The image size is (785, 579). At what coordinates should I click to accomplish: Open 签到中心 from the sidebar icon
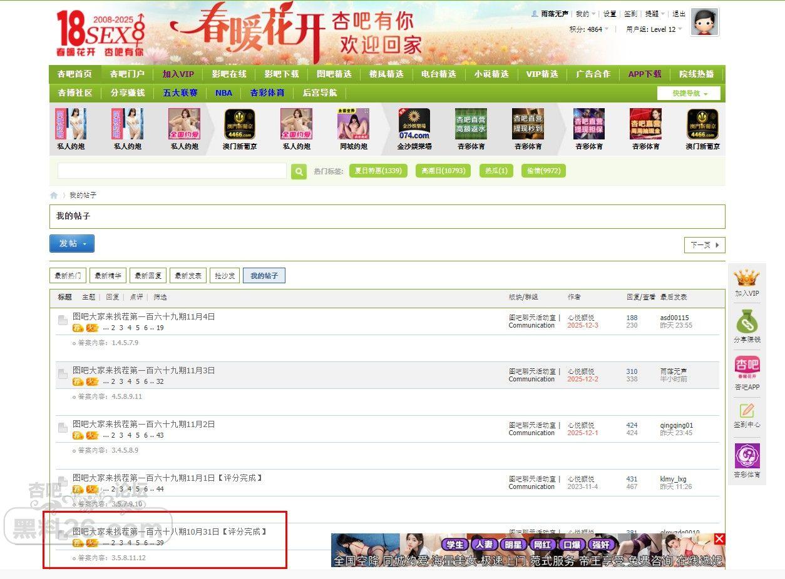(x=747, y=411)
